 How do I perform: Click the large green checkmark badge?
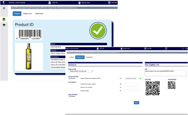(98, 31)
